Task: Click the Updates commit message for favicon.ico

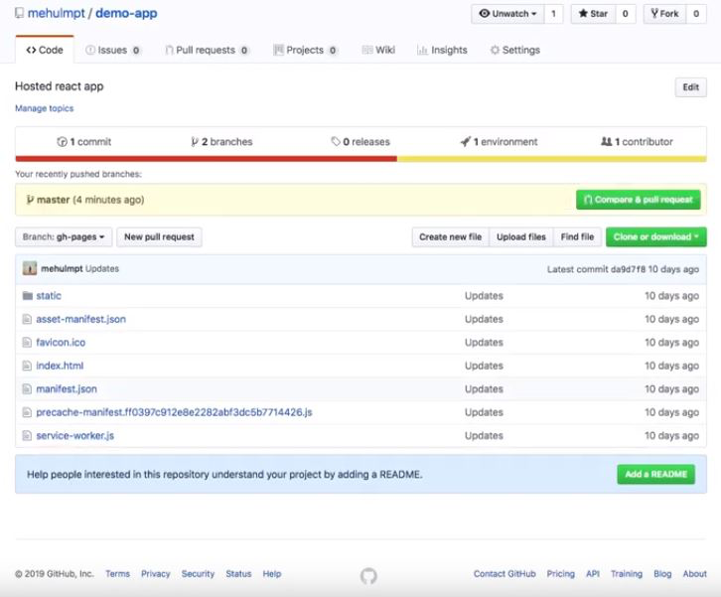Action: (x=484, y=343)
